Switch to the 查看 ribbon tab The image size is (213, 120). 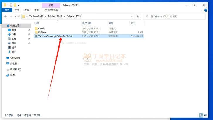(x=36, y=10)
